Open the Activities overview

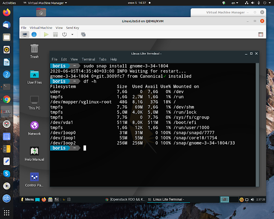9,3
